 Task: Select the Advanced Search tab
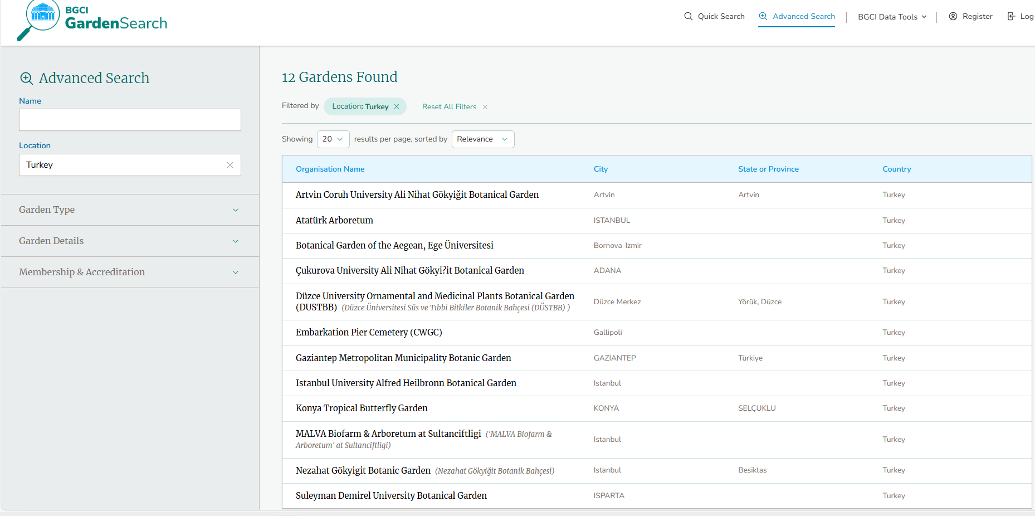(x=797, y=16)
